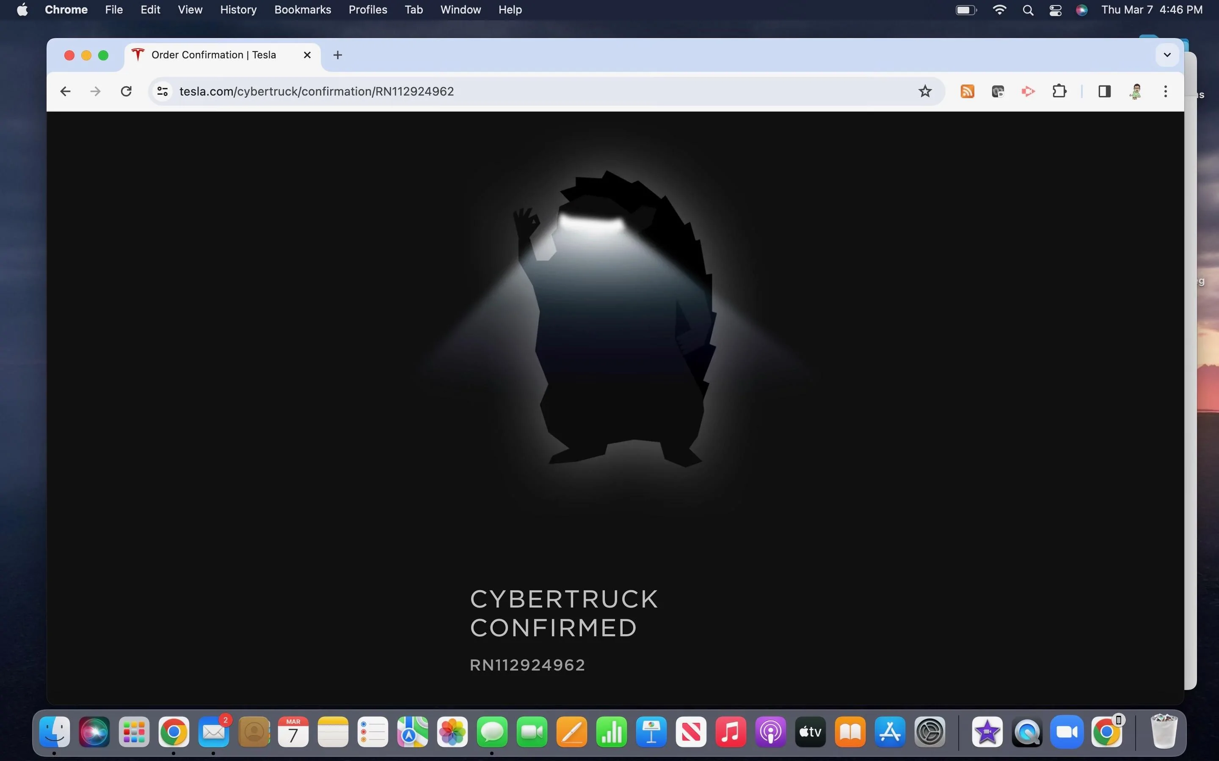Open Notes from the dock
Screen dimensions: 1219x761
(333, 731)
